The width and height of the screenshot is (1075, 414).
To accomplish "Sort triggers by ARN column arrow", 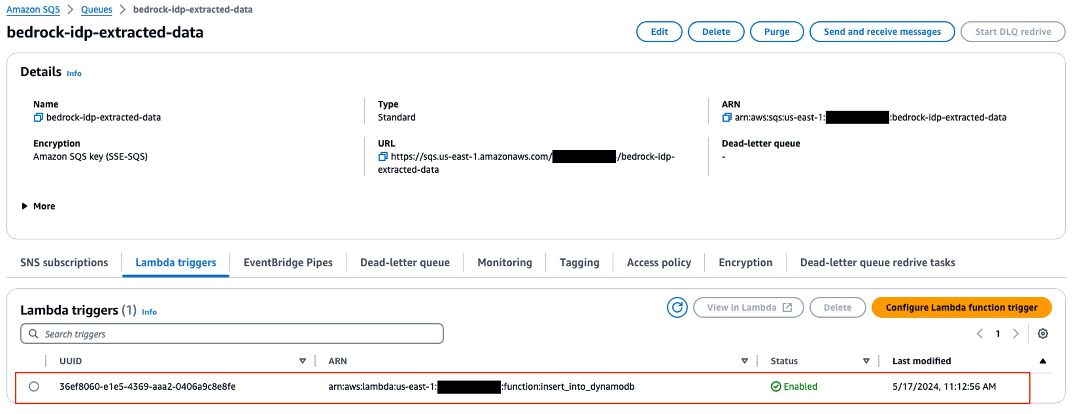I will pyautogui.click(x=745, y=361).
